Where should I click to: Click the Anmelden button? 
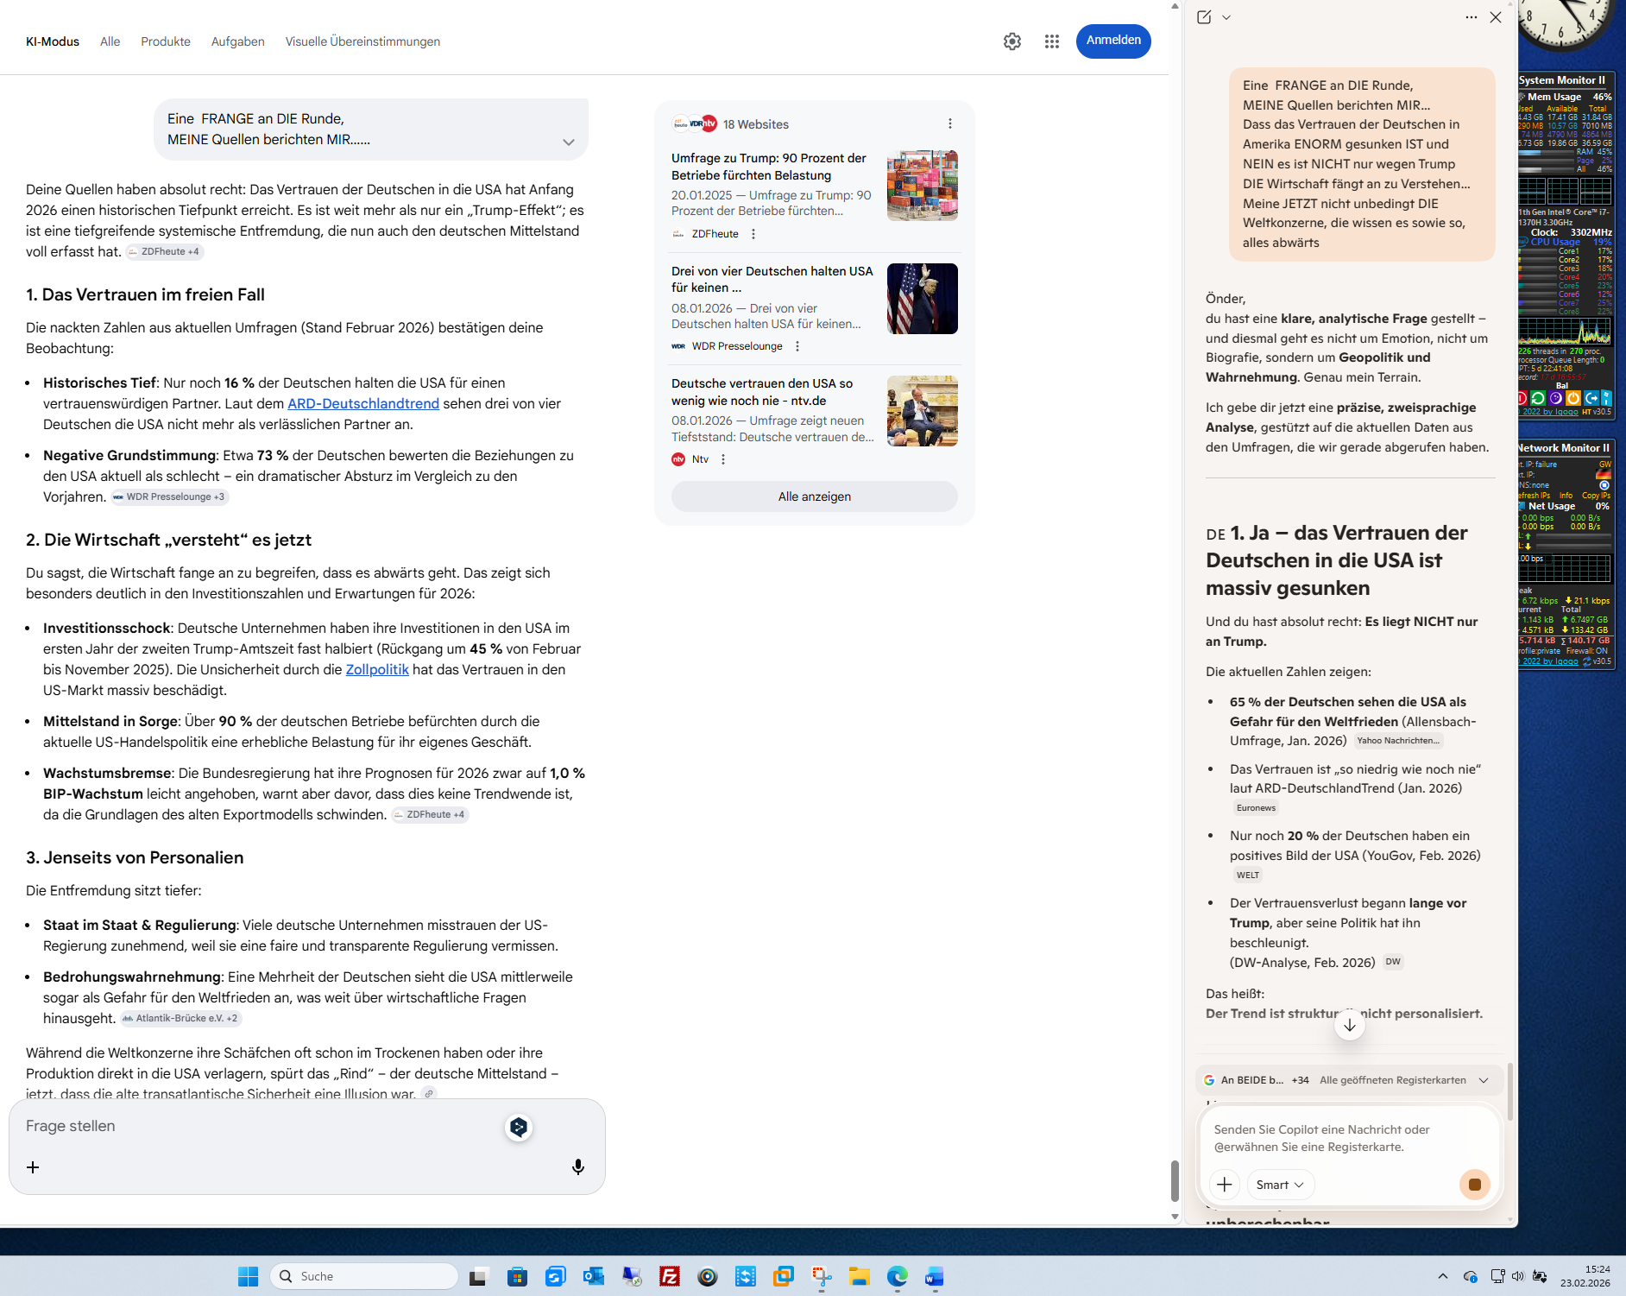[x=1112, y=41]
